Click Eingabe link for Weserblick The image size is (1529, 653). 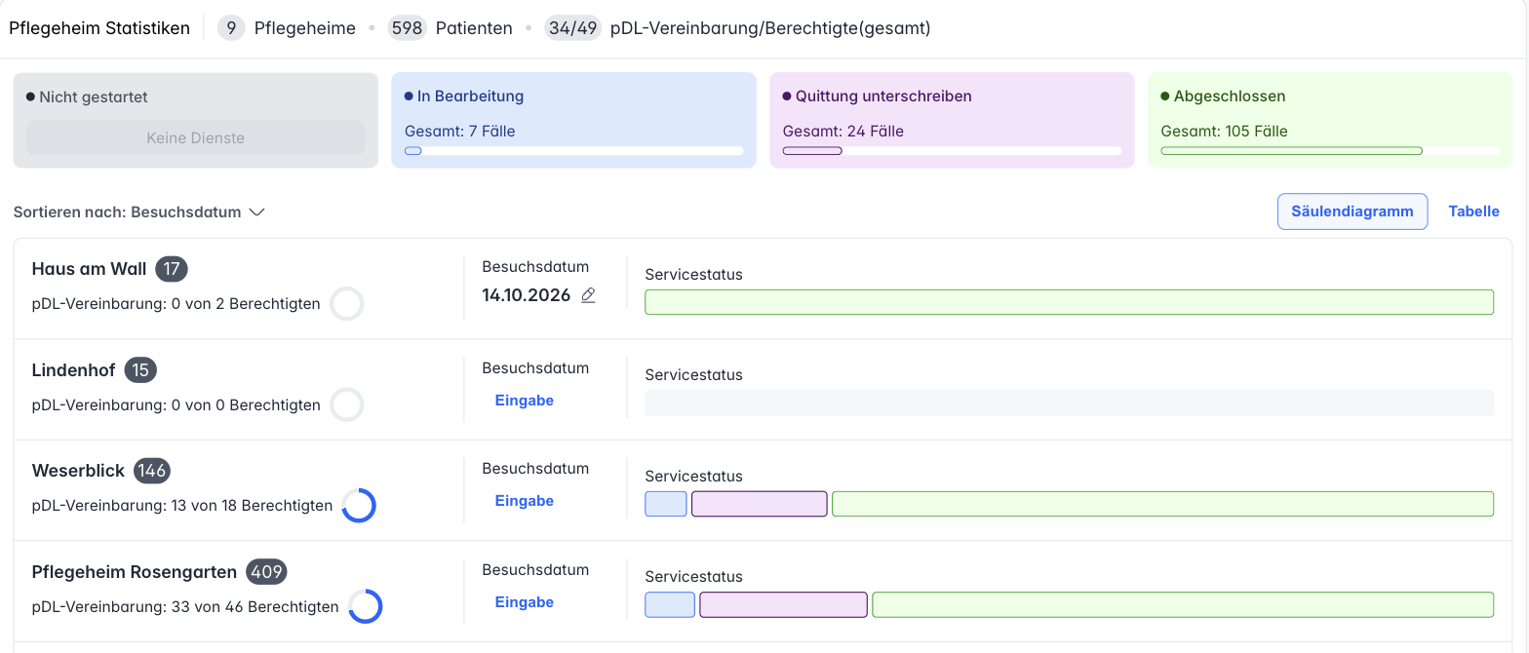[525, 501]
